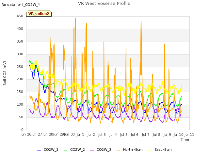The height and width of the screenshot is (156, 209).
Task: Click the 400 y-axis tick label
Action: [20, 29]
